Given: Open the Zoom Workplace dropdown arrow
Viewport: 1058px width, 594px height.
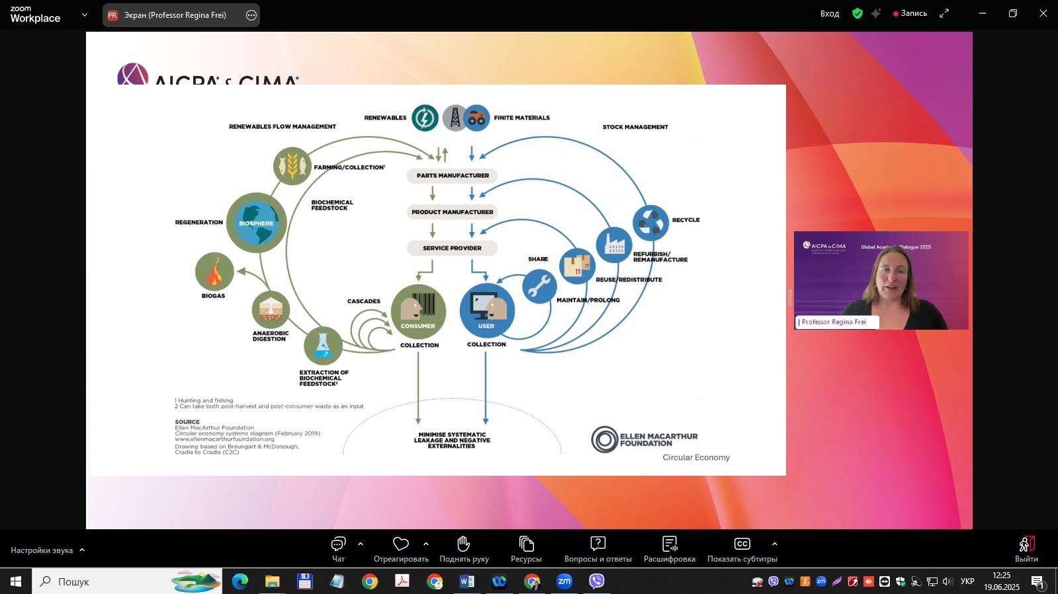Looking at the screenshot, I should 84,15.
